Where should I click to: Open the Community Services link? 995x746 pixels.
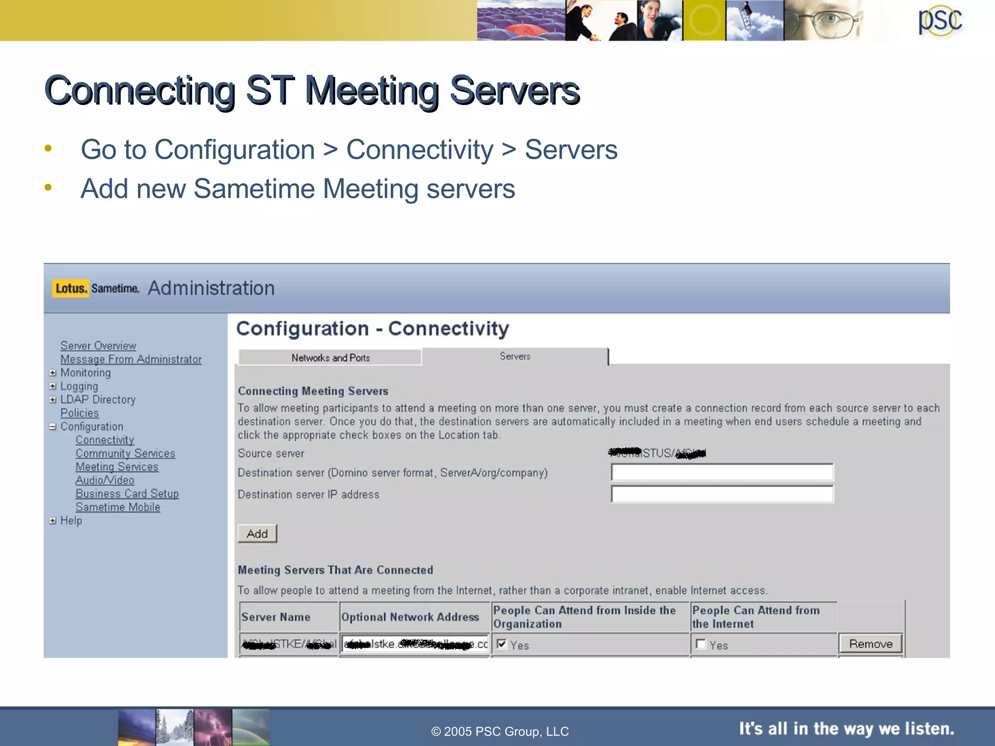(x=125, y=453)
